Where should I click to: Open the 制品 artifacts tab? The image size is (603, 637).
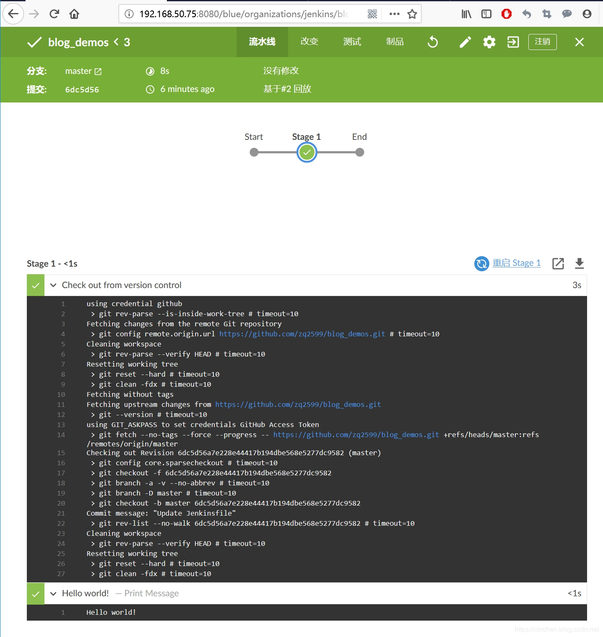395,42
